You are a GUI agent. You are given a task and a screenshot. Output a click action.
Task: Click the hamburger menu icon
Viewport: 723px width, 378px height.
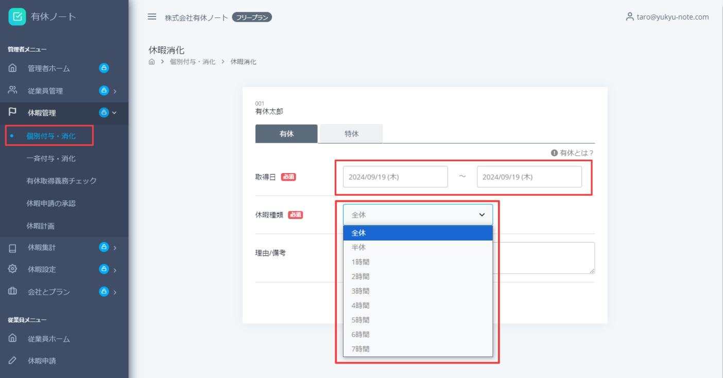click(152, 16)
